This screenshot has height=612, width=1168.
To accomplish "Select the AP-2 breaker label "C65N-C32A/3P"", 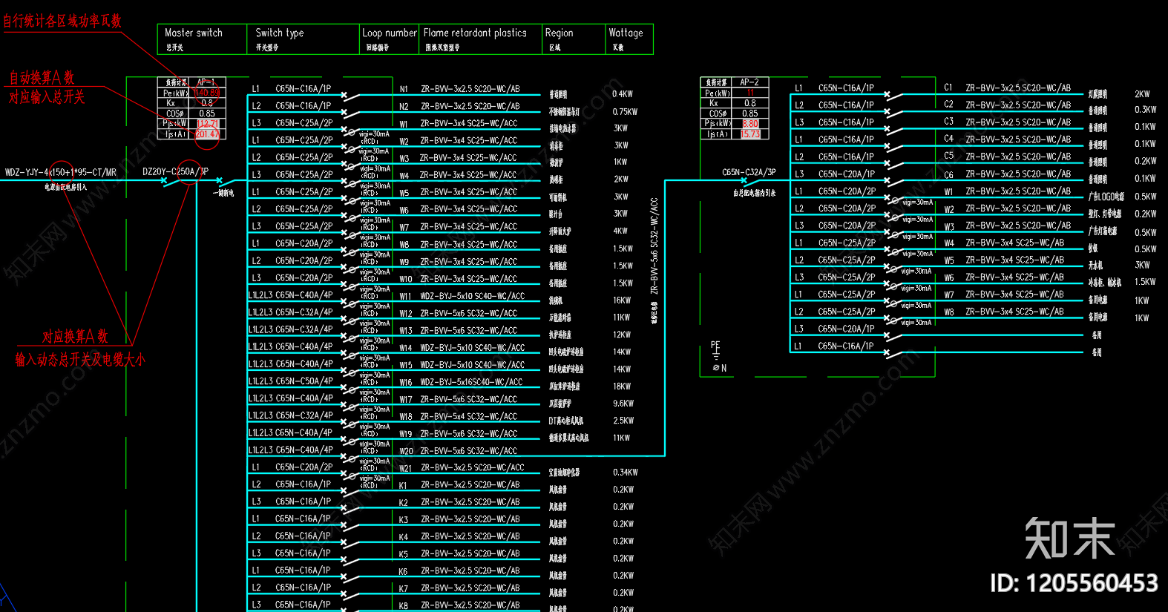I will pyautogui.click(x=749, y=172).
